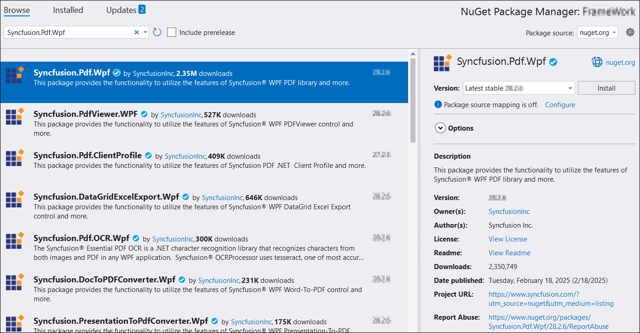Open the View Readme link

click(509, 253)
